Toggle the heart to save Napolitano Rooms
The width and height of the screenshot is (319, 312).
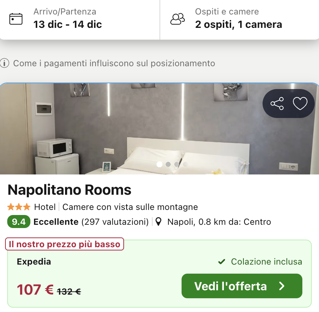(300, 104)
